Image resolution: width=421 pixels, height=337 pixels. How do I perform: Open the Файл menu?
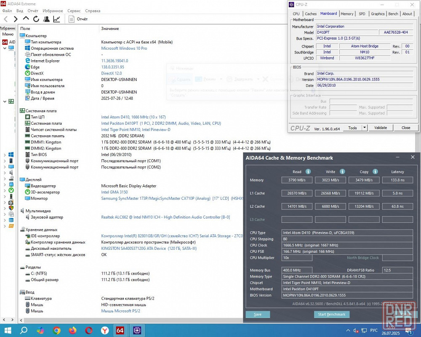pos(7,11)
